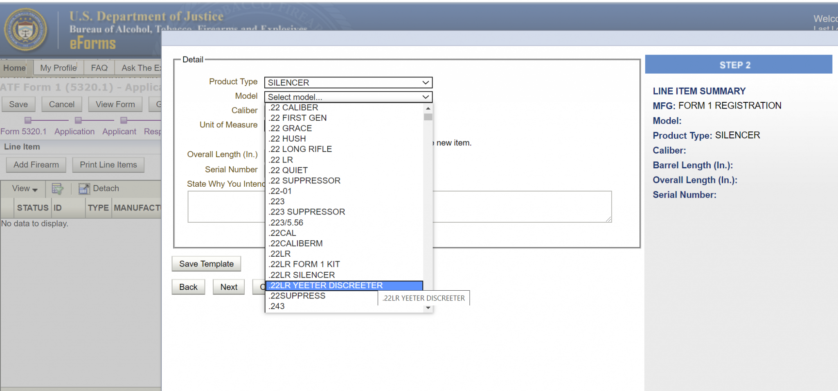Screen dimensions: 838x391
Task: Open the Model select dropdown
Action: 348,97
